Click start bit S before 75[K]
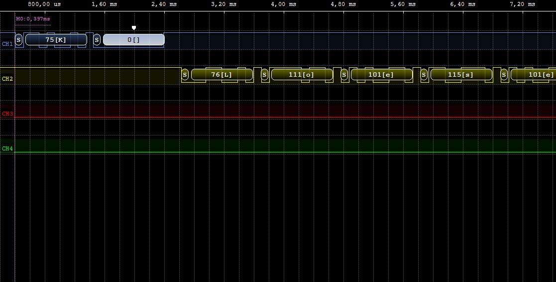The image size is (556, 282). (19, 40)
